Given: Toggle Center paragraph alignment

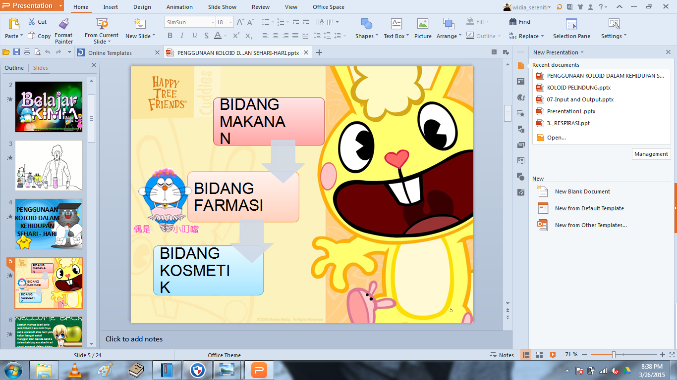Looking at the screenshot, I should click(x=276, y=36).
